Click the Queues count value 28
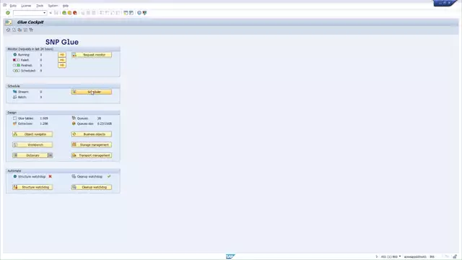 [x=99, y=118]
